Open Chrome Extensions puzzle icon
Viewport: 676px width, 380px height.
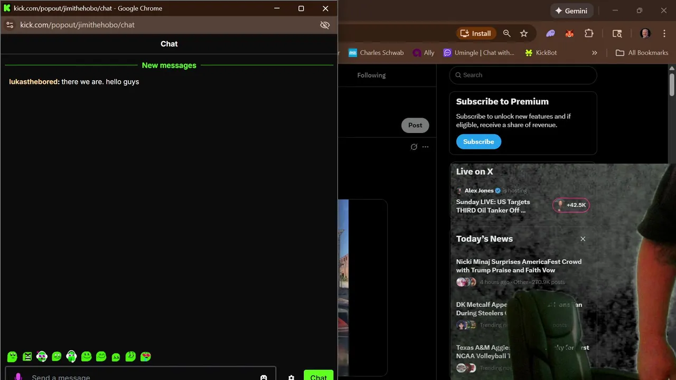[x=589, y=33]
